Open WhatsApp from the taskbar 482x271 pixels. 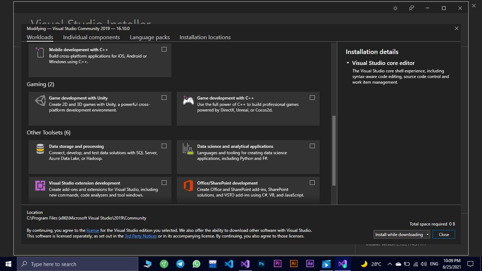coord(197,264)
